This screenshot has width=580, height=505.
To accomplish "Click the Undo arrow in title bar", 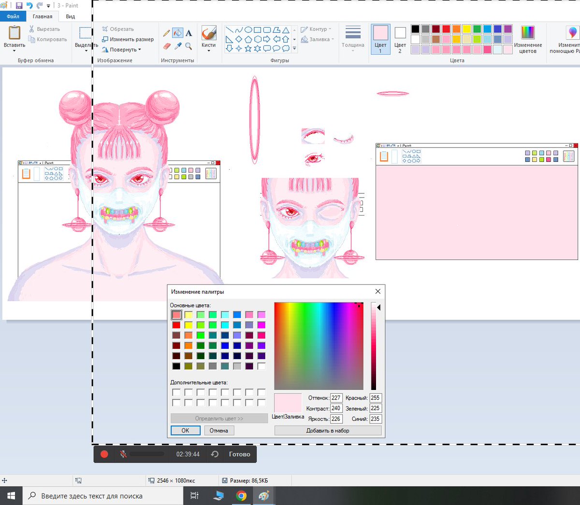I will (29, 6).
